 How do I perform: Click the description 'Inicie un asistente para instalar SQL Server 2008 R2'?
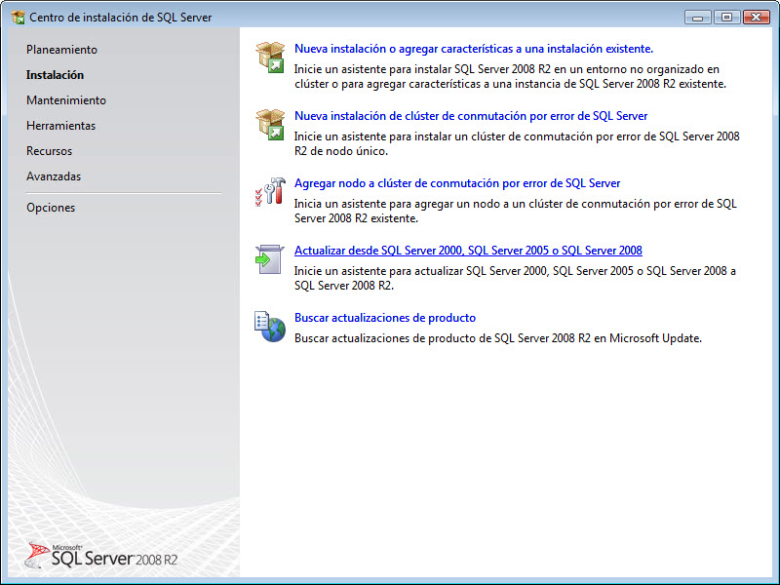(510, 77)
